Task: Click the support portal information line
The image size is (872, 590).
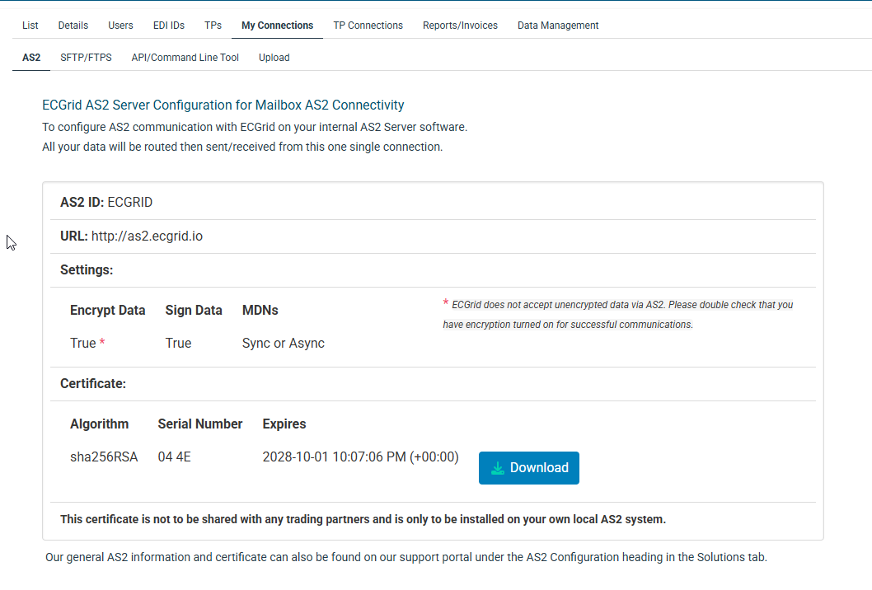Action: 406,557
